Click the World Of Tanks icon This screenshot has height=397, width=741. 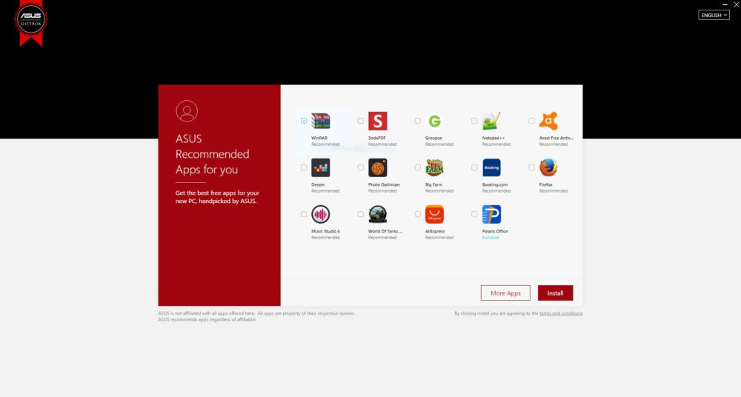(378, 214)
